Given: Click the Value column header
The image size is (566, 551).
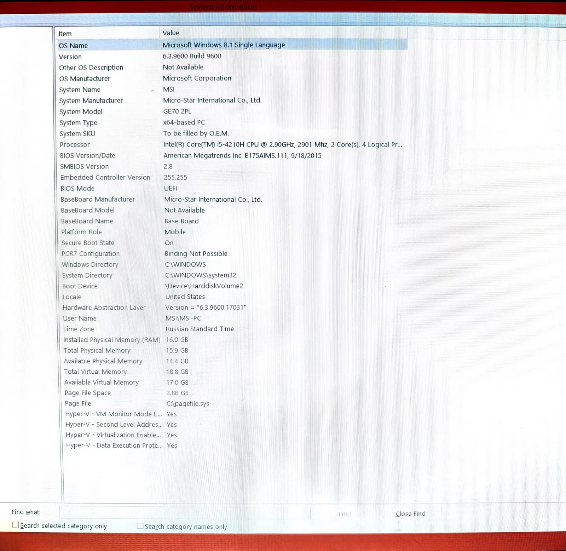Looking at the screenshot, I should click(283, 33).
